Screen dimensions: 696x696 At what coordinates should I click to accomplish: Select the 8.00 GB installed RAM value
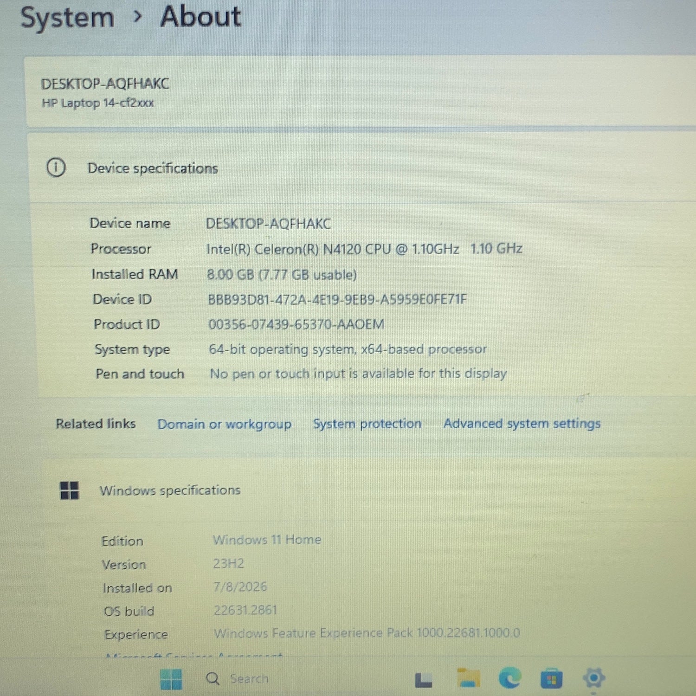282,275
